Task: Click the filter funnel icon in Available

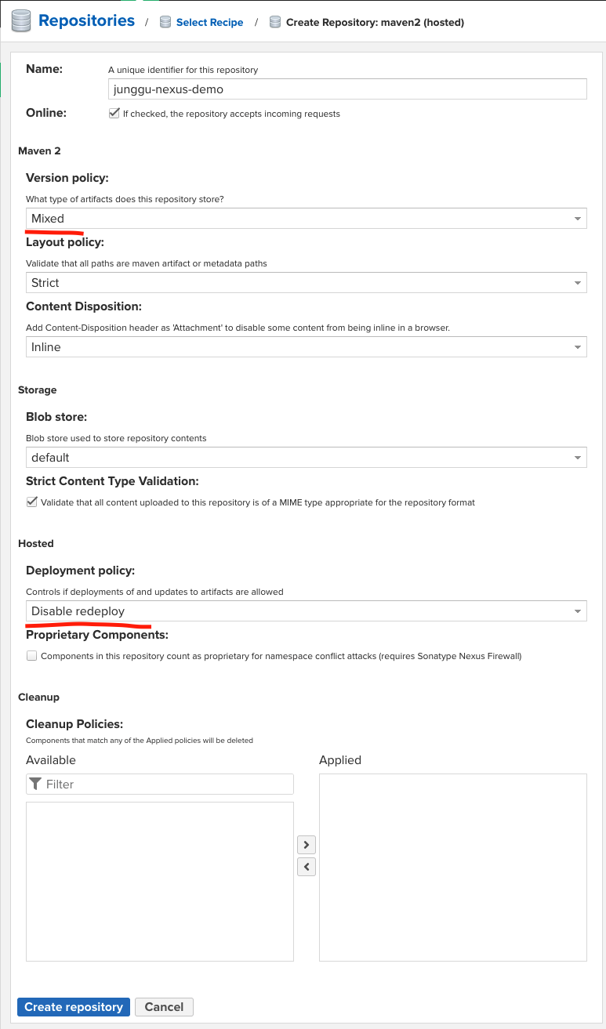Action: tap(35, 784)
